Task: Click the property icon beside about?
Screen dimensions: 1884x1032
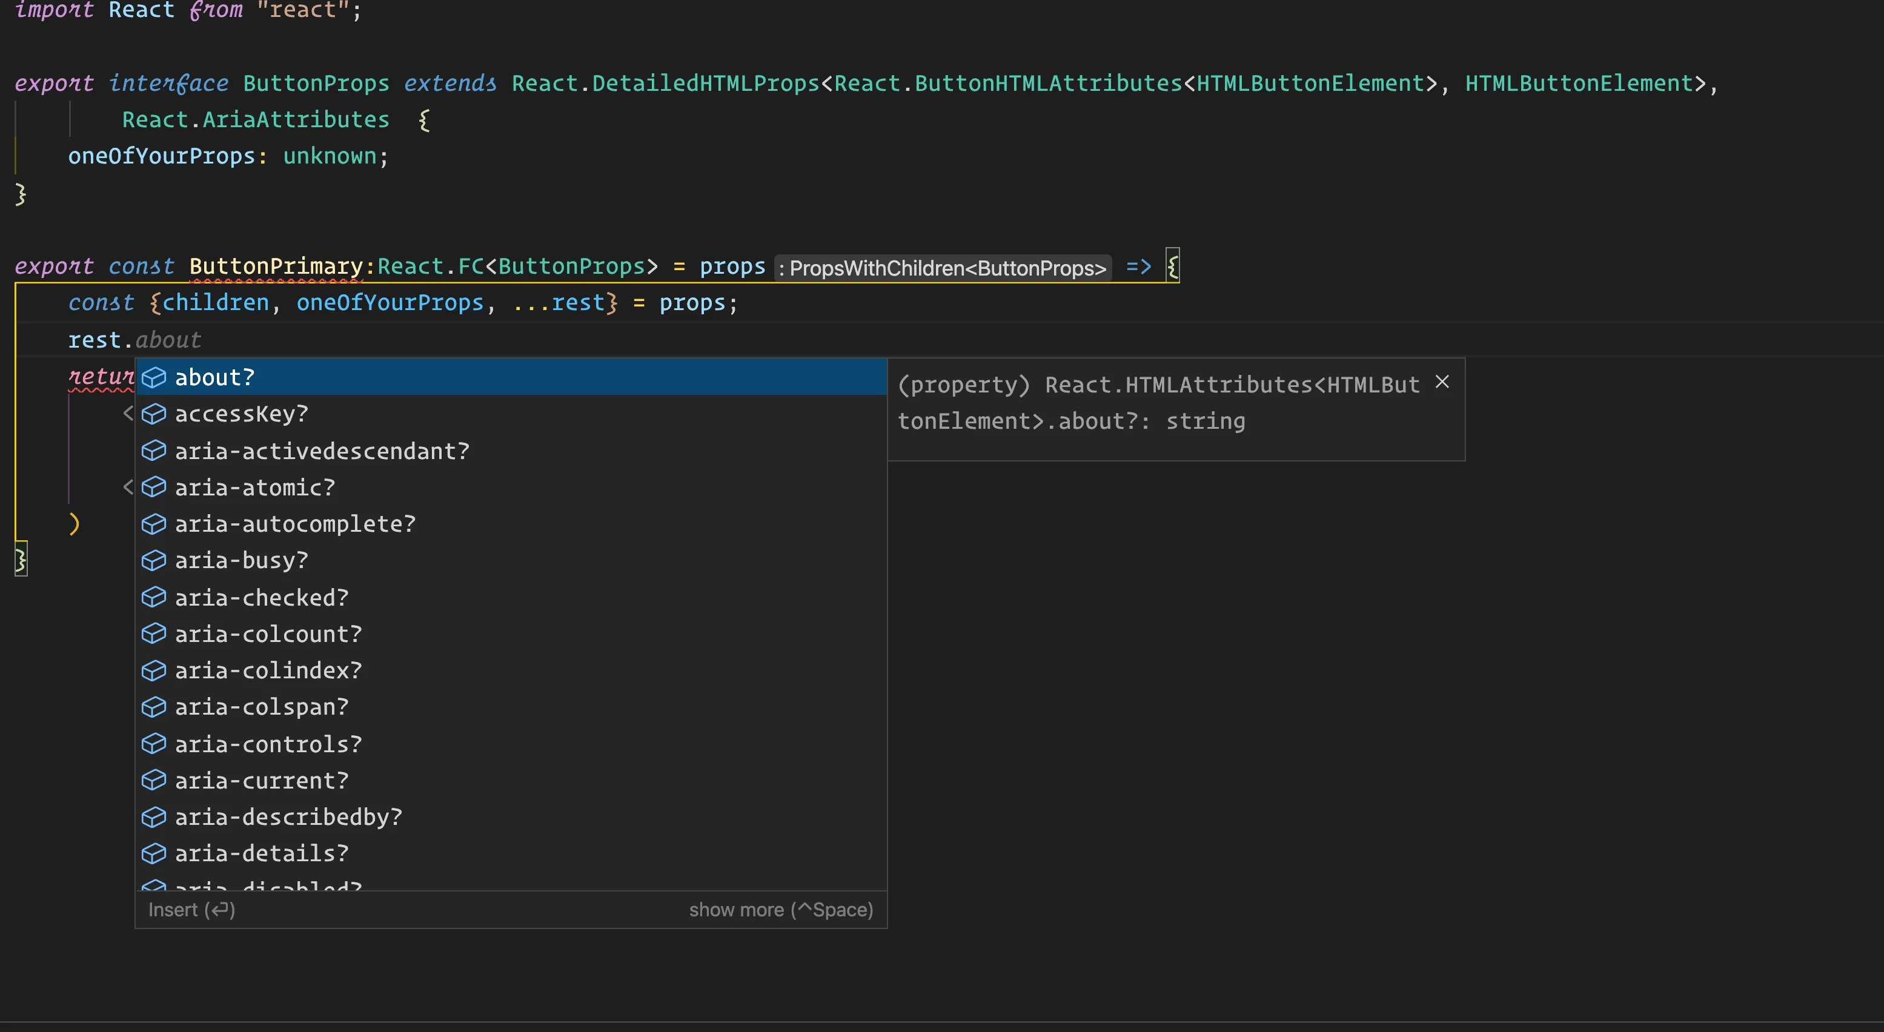Action: [154, 377]
